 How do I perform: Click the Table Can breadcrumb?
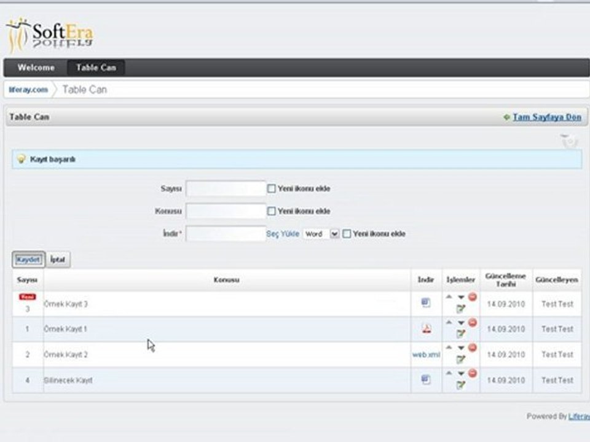[x=85, y=90]
